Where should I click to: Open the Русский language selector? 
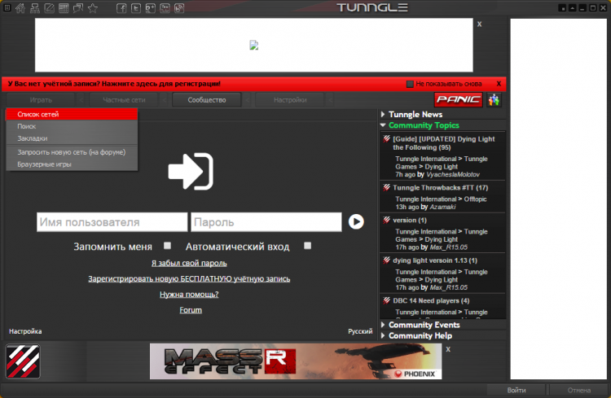click(x=360, y=331)
